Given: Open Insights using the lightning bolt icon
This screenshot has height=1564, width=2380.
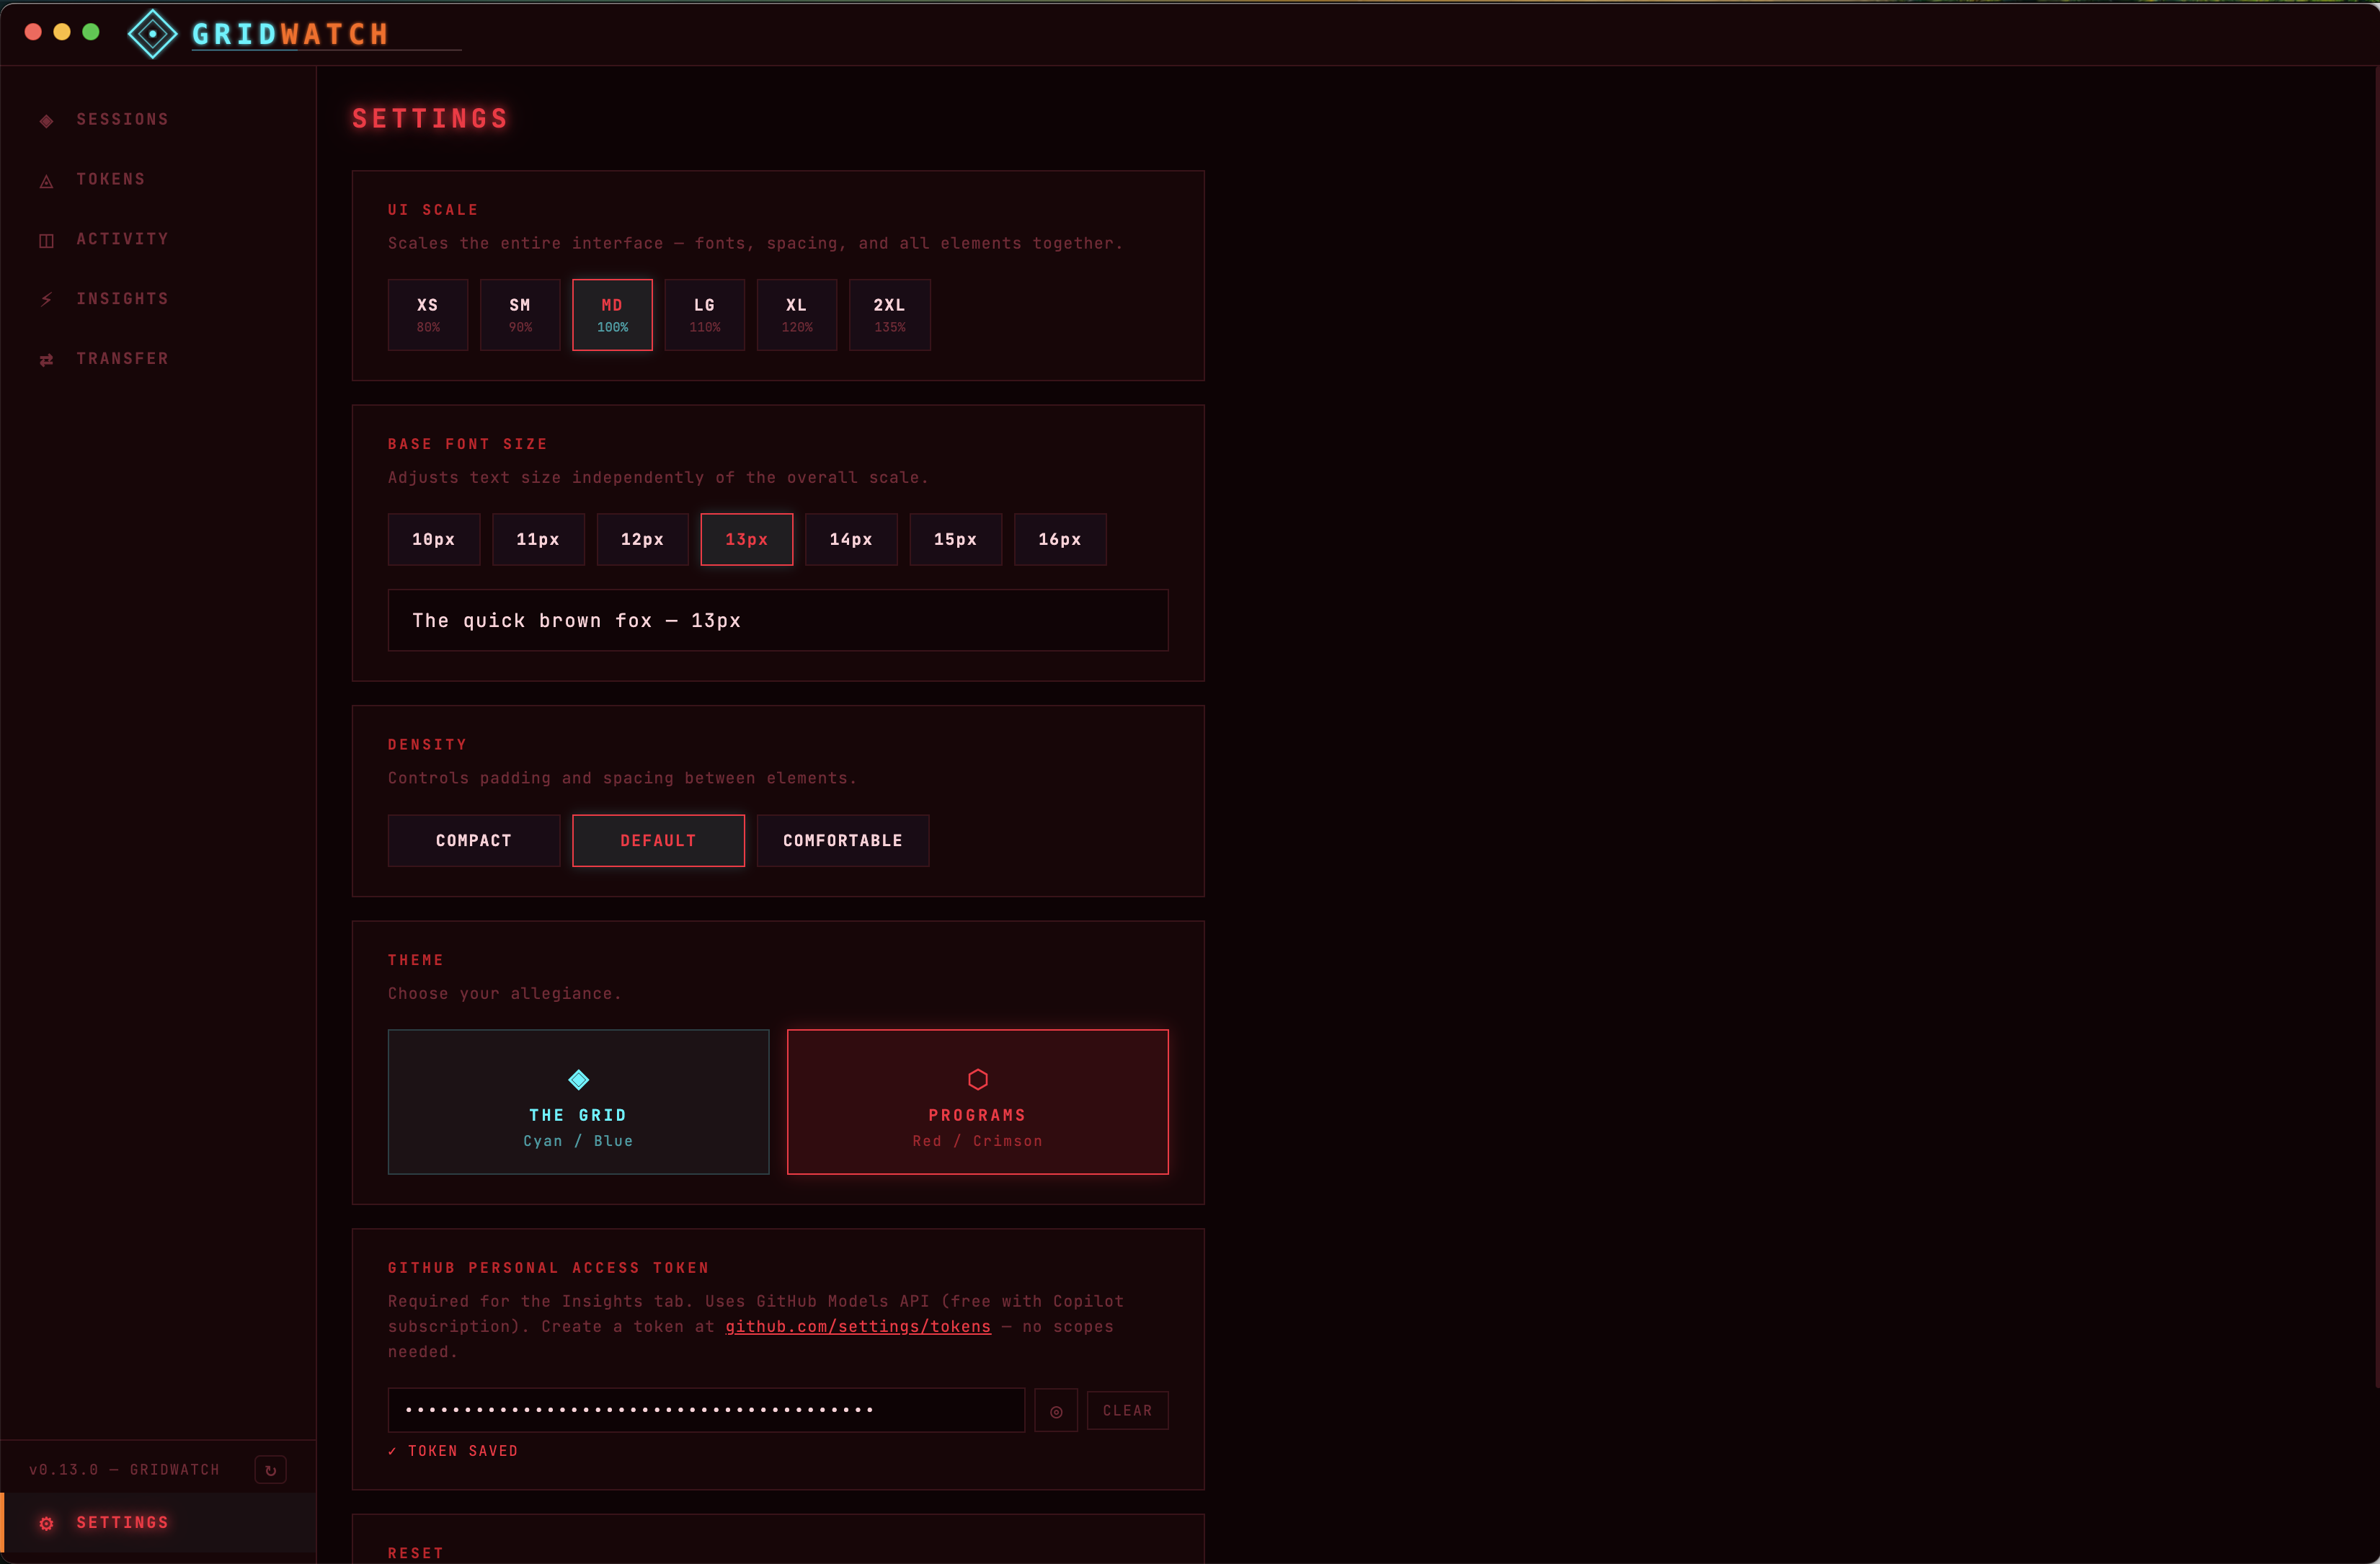Looking at the screenshot, I should (x=47, y=299).
